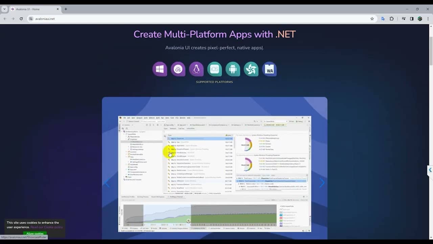
Task: Select the Android platform icon
Action: coord(233,69)
